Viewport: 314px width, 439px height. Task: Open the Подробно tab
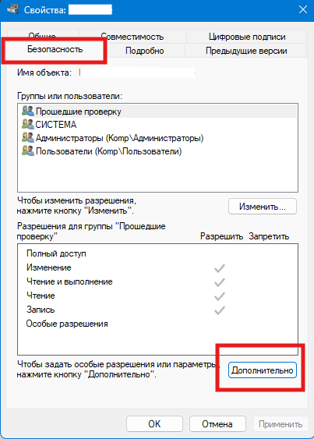144,51
